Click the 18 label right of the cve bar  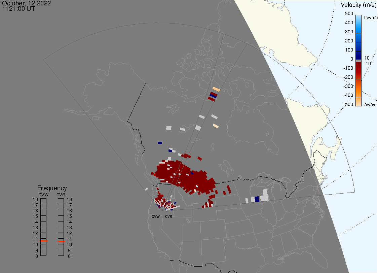69,199
